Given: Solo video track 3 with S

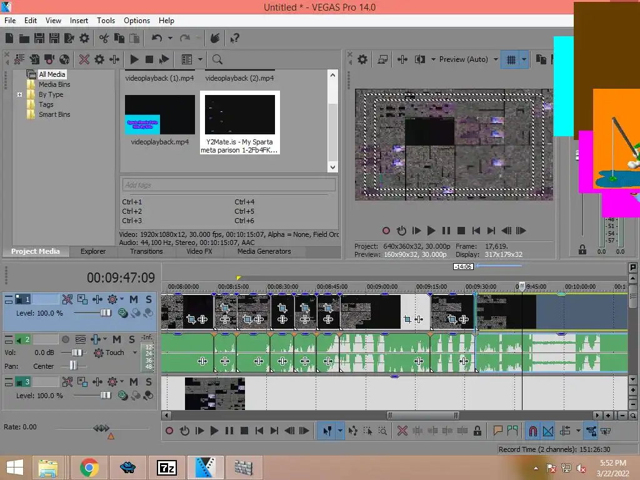Looking at the screenshot, I should [x=149, y=382].
